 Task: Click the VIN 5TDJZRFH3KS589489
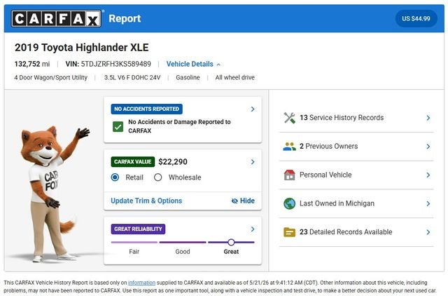(x=108, y=64)
